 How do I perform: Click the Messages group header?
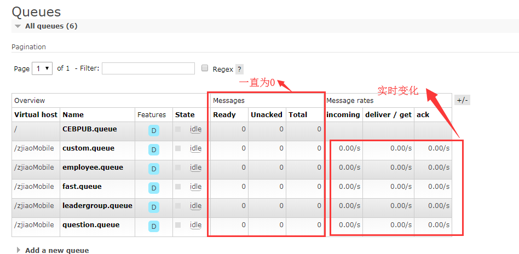point(229,100)
